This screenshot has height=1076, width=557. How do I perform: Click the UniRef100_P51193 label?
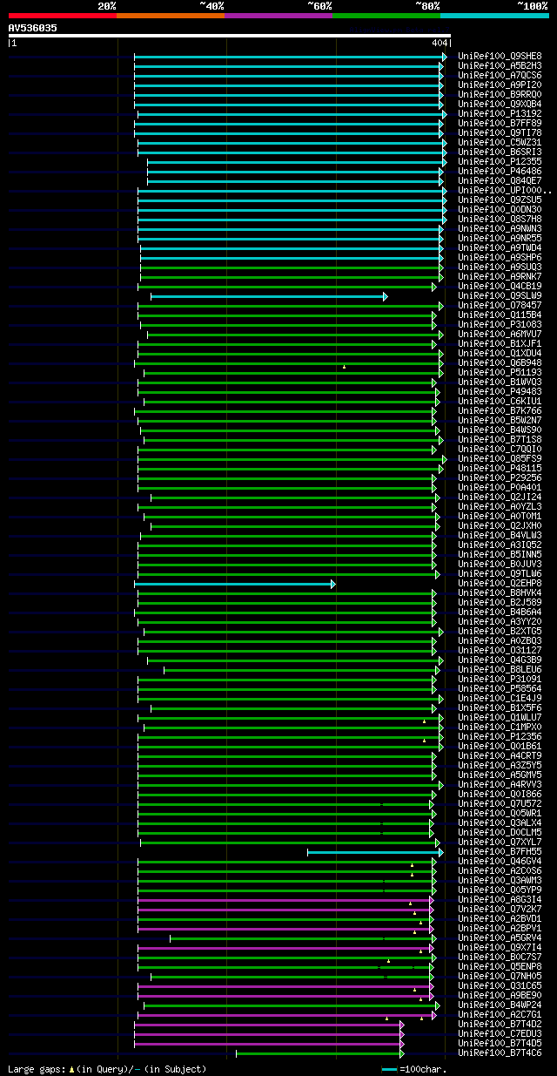point(500,372)
